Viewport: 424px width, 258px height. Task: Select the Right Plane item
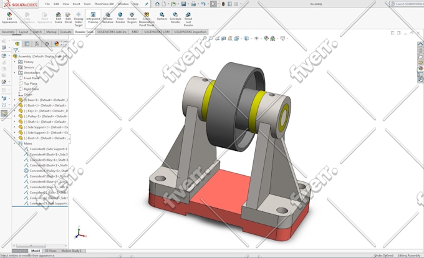(29, 89)
